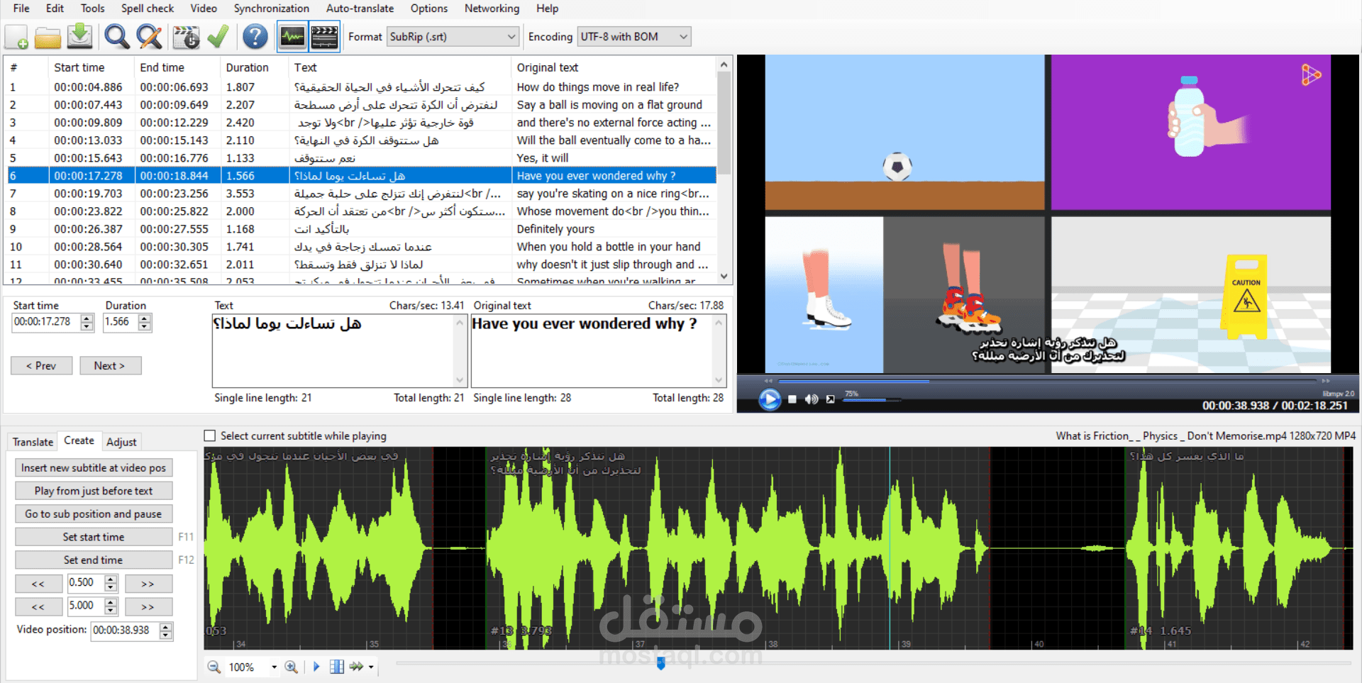Enable Select current subtitle while playing
The width and height of the screenshot is (1362, 683).
point(210,435)
